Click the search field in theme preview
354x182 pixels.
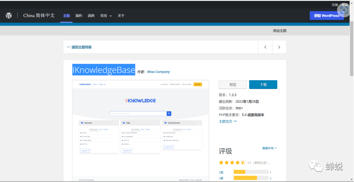click(x=138, y=114)
